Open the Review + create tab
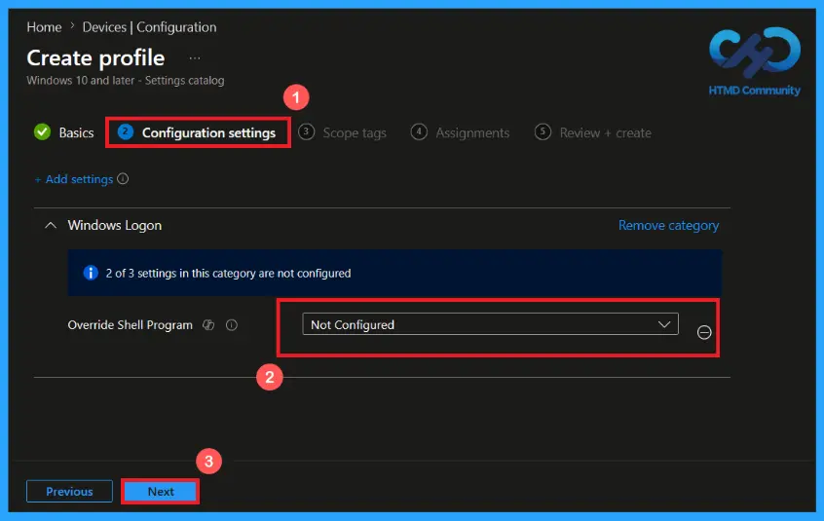824x521 pixels. point(593,132)
